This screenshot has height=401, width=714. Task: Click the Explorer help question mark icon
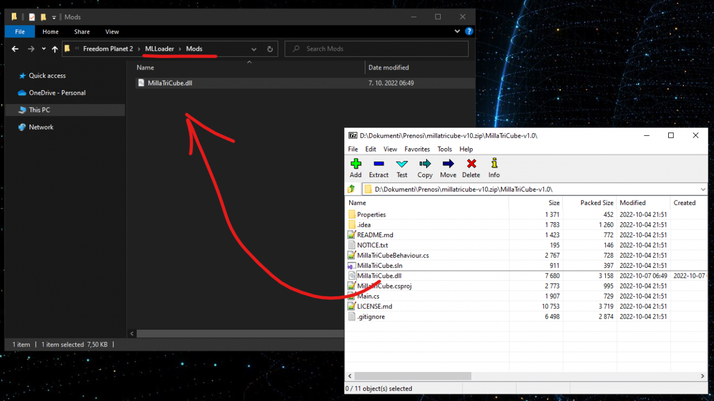(469, 32)
